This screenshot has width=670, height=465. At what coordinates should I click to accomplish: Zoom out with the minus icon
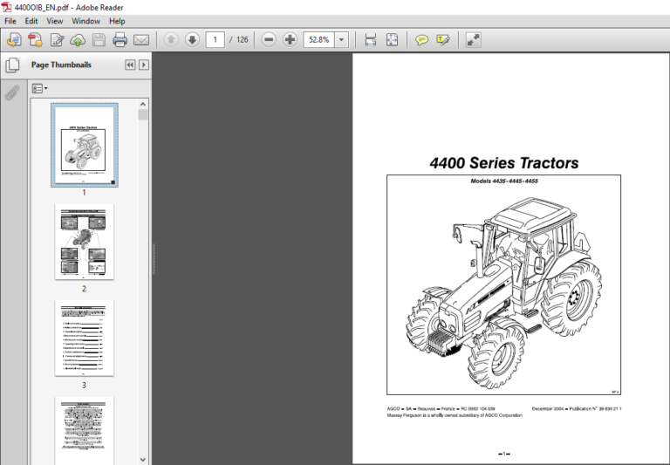click(x=269, y=40)
